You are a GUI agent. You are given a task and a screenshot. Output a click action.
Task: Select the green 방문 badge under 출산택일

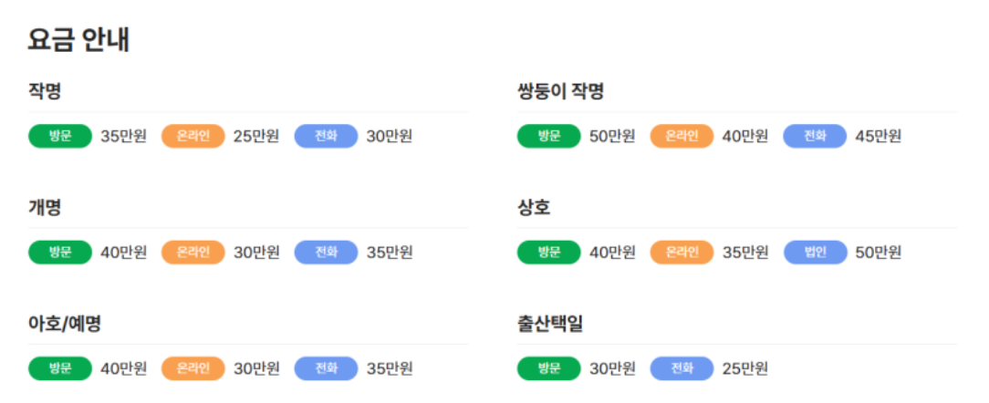tap(548, 368)
